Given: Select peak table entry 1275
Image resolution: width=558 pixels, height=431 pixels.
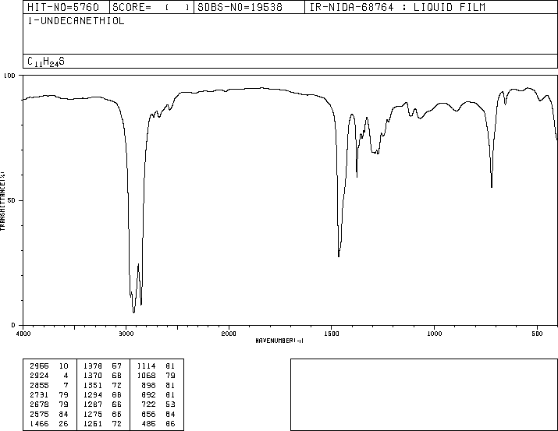Looking at the screenshot, I should (93, 414).
